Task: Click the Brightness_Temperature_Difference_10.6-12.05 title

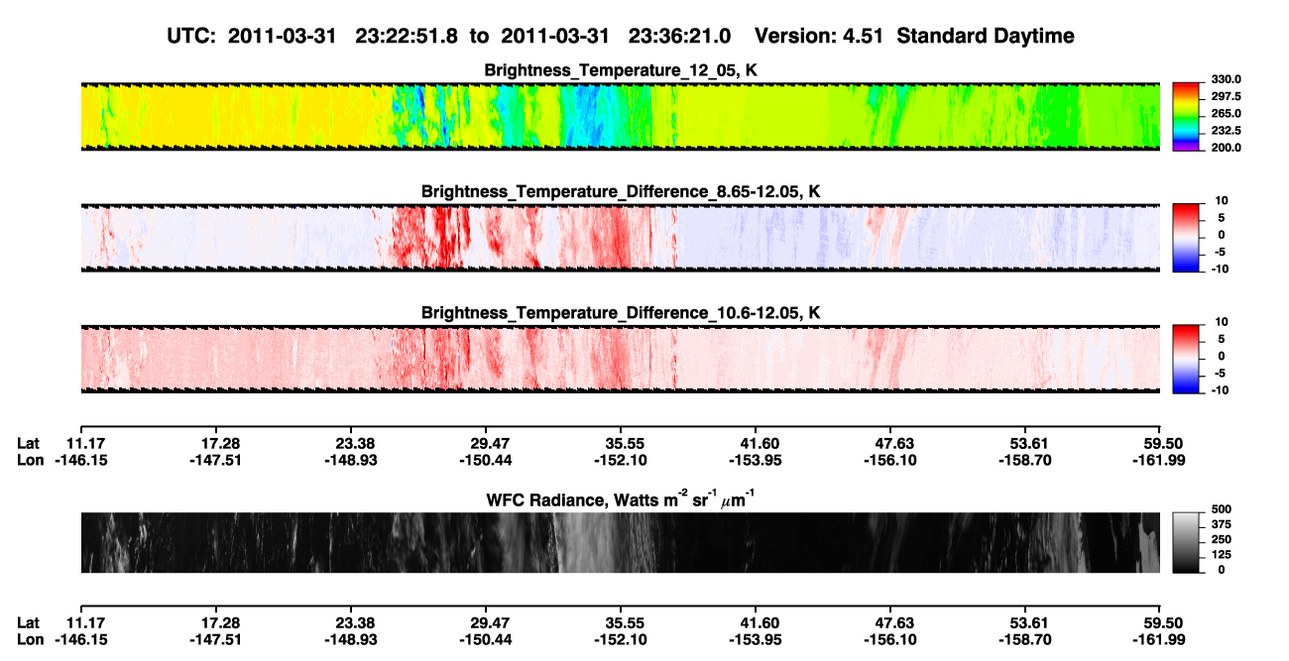Action: [621, 313]
